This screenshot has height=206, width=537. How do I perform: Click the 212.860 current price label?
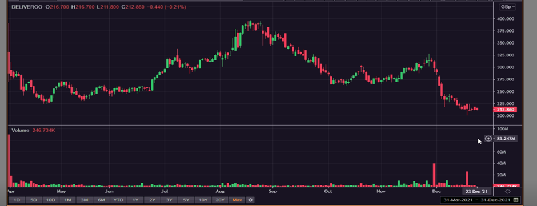coord(505,110)
